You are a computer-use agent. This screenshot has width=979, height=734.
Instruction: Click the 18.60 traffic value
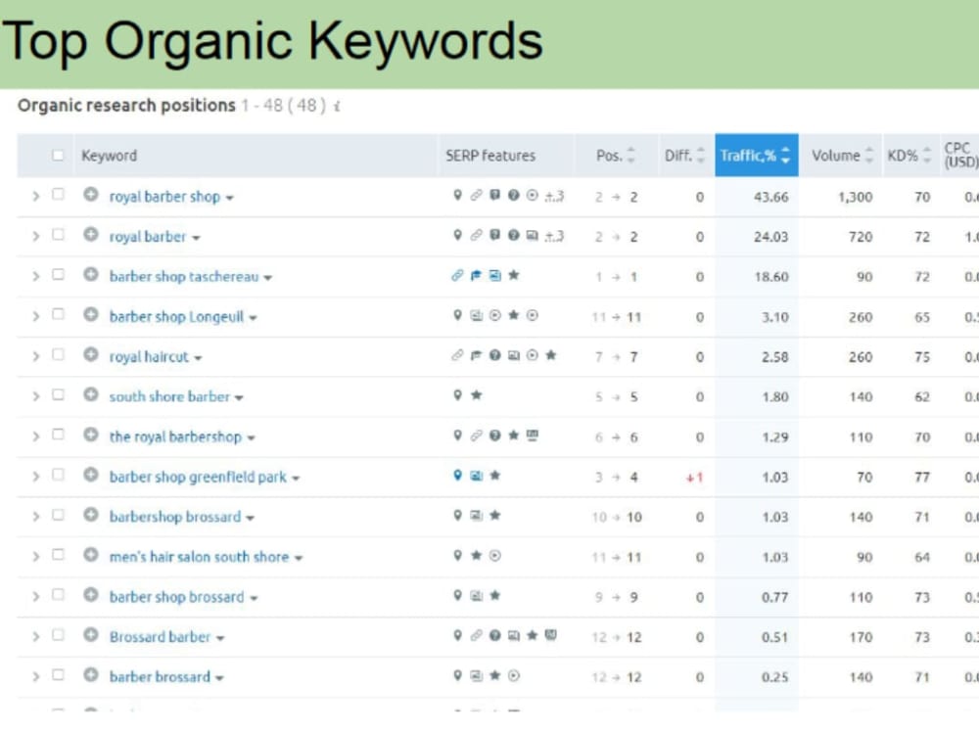click(771, 277)
